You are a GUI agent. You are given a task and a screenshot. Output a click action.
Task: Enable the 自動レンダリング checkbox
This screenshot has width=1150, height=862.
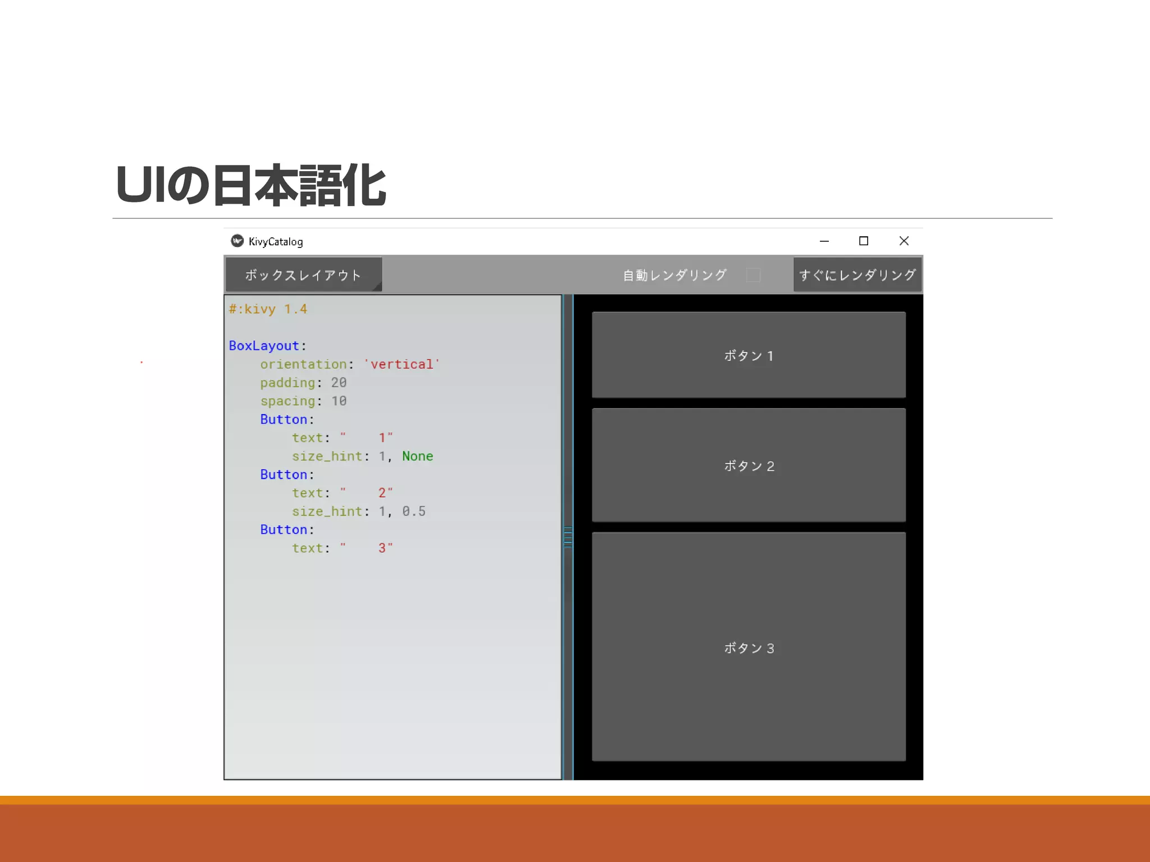click(x=753, y=275)
